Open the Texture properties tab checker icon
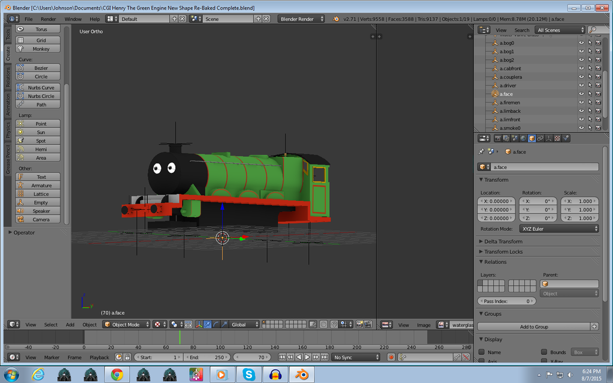Screen dimensions: 613x383 [557, 138]
